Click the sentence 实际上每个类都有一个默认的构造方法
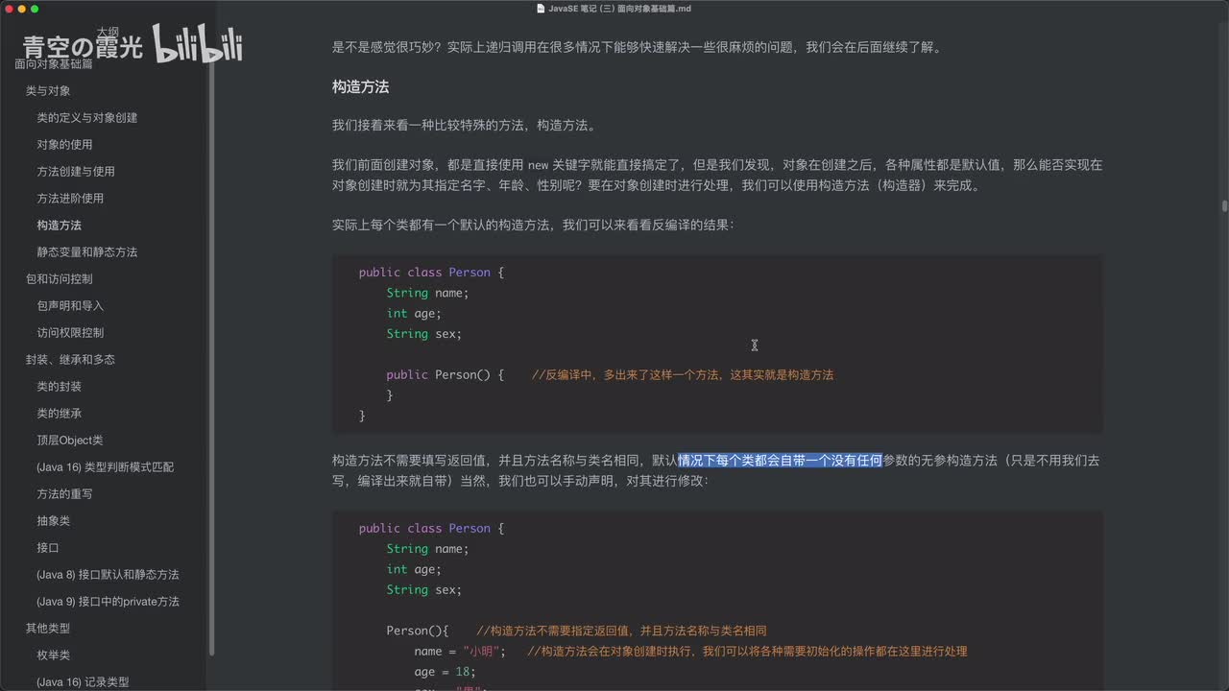 coord(533,225)
